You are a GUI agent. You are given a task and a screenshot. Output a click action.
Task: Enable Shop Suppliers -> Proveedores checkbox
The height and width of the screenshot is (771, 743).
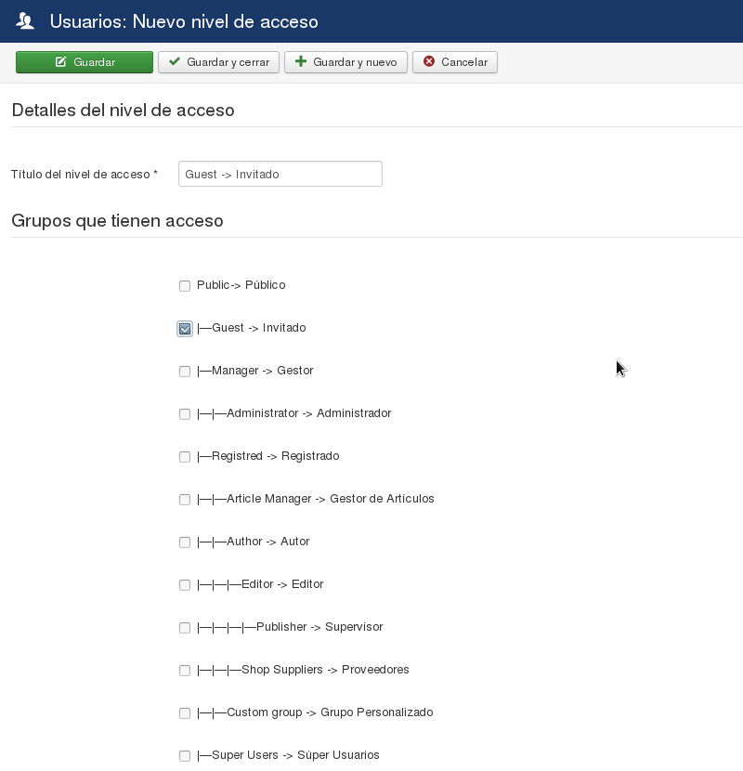coord(185,671)
